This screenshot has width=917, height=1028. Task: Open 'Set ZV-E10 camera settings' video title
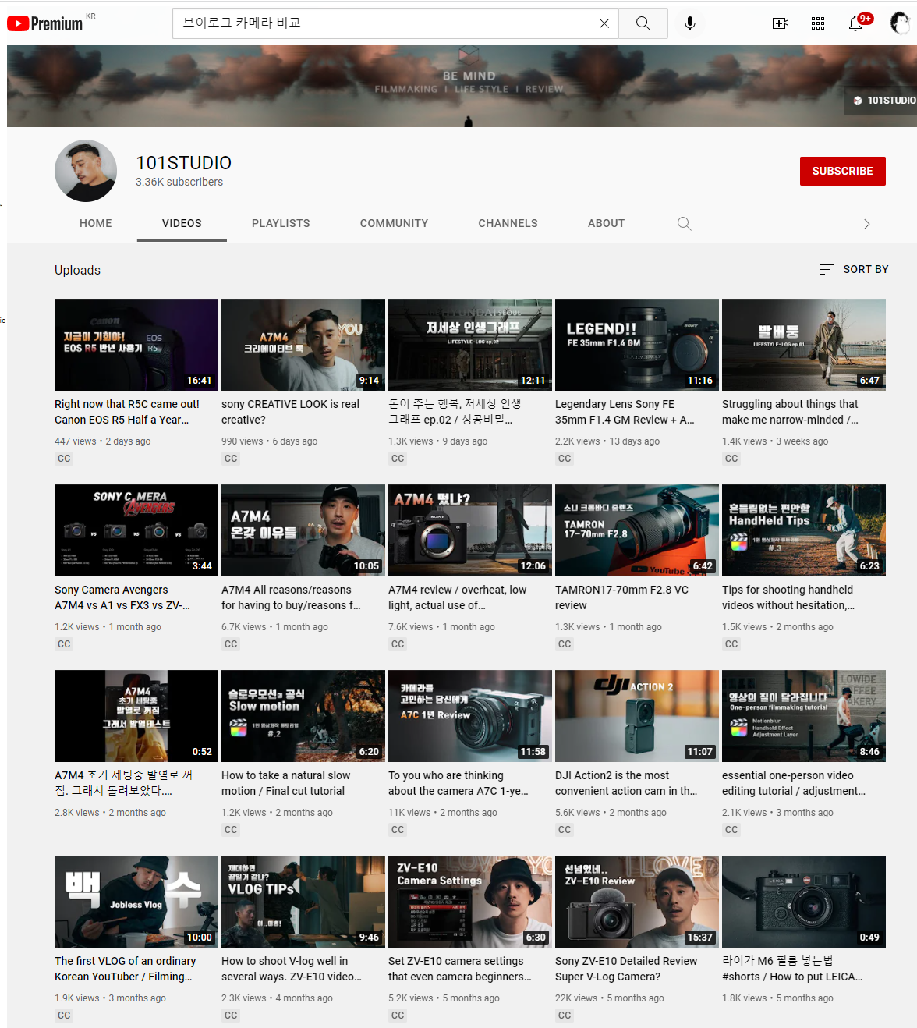[460, 969]
